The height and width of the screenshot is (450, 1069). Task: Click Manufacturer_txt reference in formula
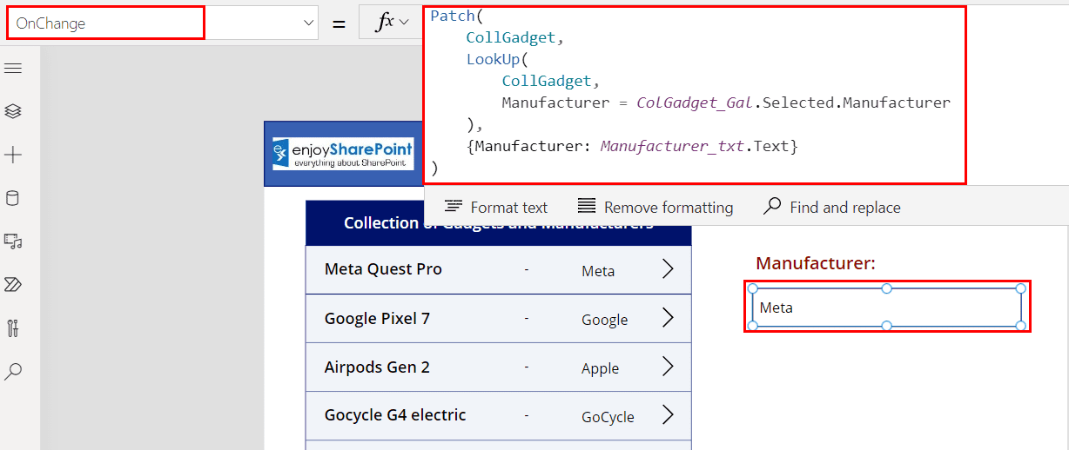(x=672, y=146)
